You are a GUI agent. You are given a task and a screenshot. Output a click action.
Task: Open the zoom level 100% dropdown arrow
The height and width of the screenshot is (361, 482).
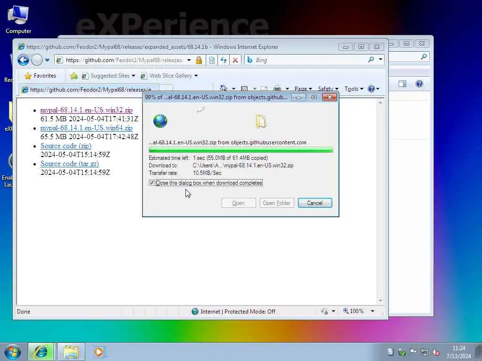372,311
